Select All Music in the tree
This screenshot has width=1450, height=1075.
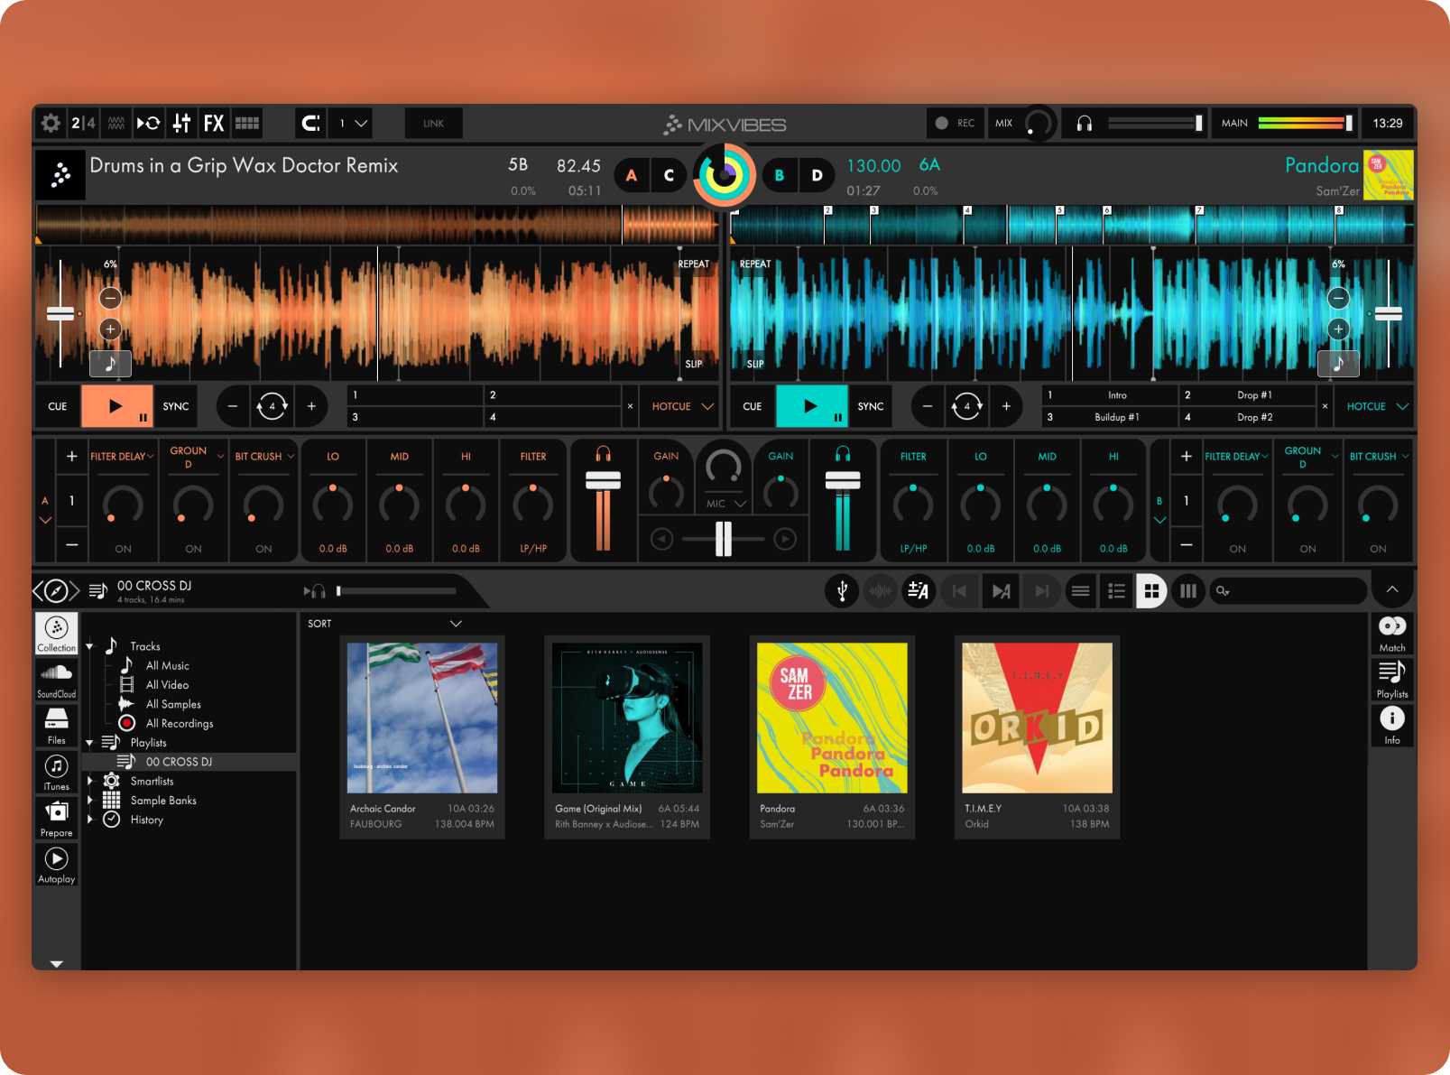(168, 665)
